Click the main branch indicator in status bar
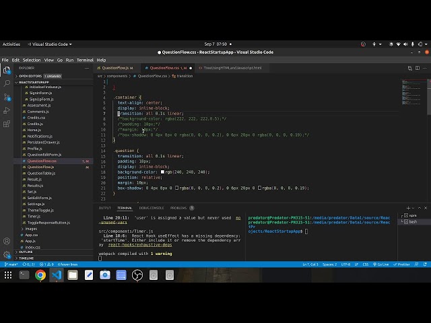 click(x=11, y=264)
